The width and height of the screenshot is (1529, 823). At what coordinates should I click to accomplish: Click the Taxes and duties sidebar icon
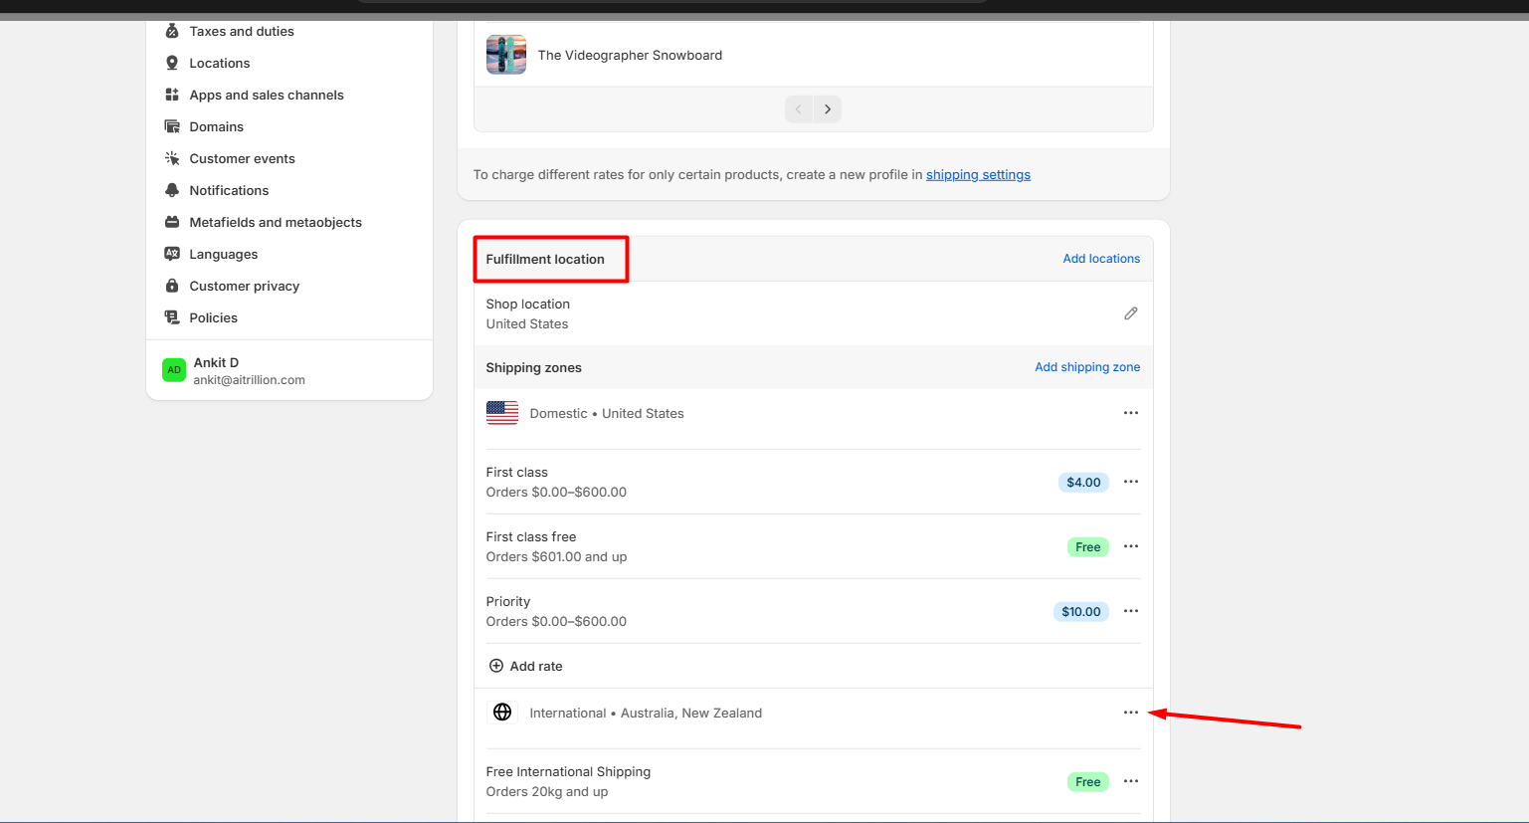pos(172,31)
